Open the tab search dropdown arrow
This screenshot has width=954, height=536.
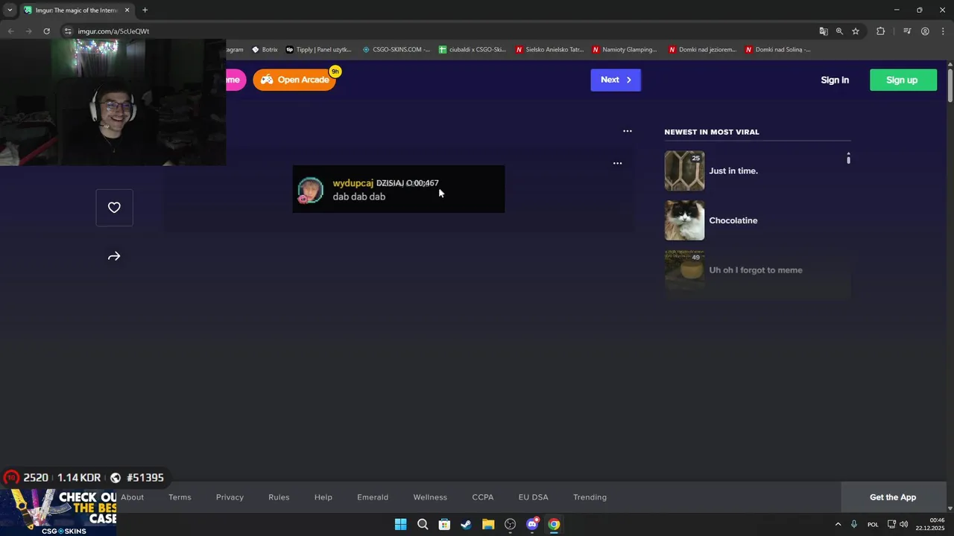pyautogui.click(x=10, y=10)
